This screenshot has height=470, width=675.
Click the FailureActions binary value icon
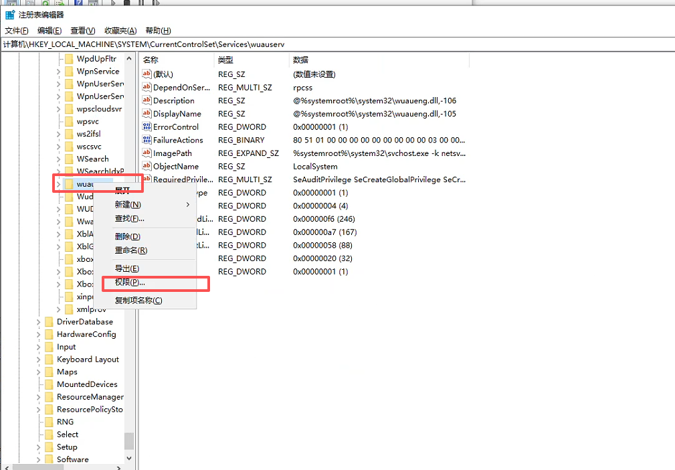(x=147, y=140)
